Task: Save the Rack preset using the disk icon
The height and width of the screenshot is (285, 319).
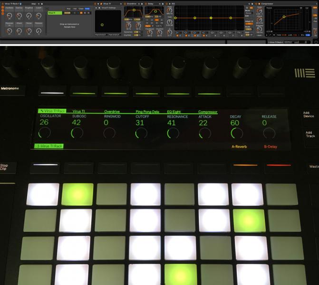Action: pyautogui.click(x=42, y=4)
